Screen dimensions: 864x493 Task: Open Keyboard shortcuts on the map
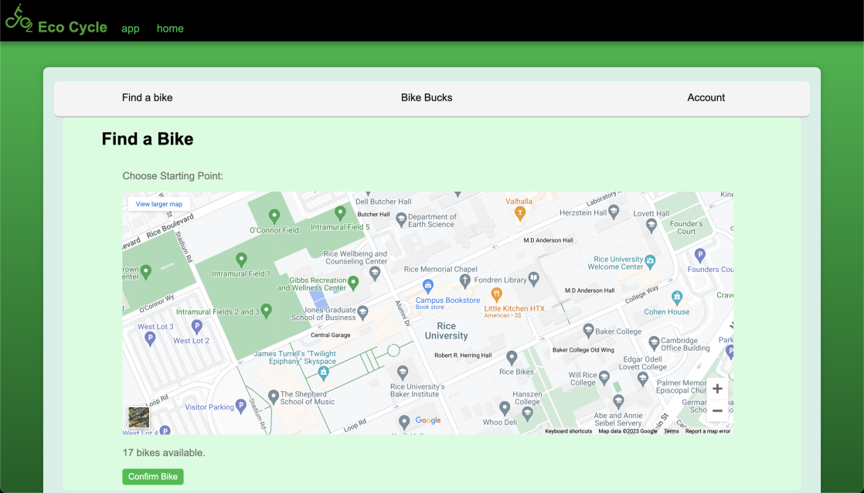[x=569, y=431]
